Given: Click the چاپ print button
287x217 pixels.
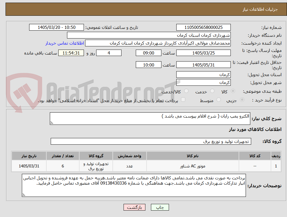Looking at the screenshot, I should [x=160, y=207].
